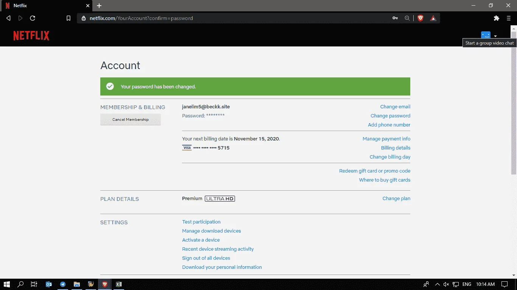Viewport: 517px width, 290px height.
Task: Click the Change billing day link
Action: pos(390,157)
